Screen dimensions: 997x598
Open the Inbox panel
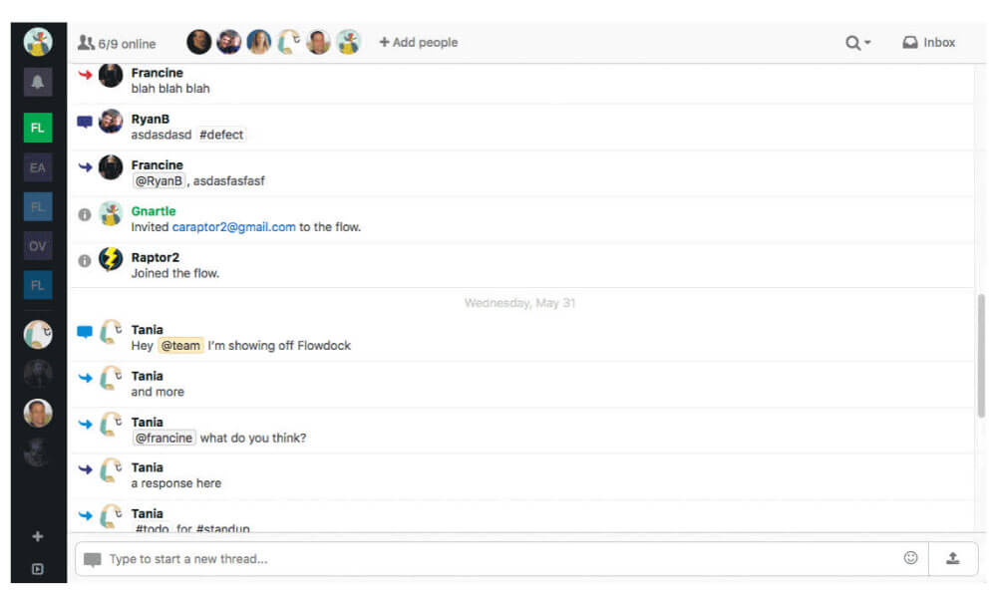pos(928,43)
